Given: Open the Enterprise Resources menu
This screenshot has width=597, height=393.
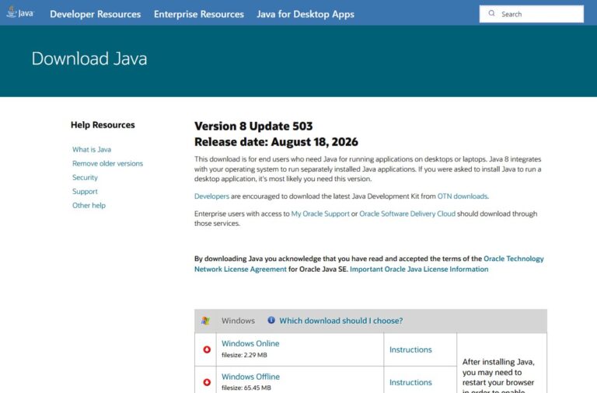Looking at the screenshot, I should (x=199, y=14).
